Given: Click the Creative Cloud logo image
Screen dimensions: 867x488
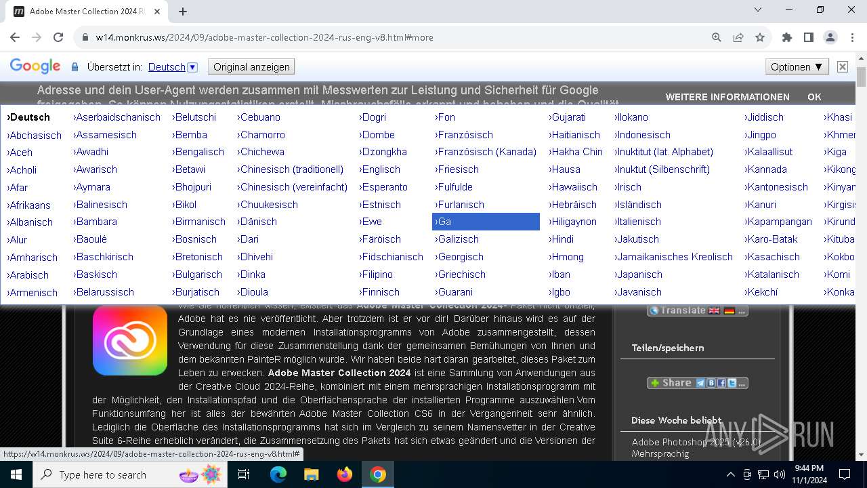Looking at the screenshot, I should (x=130, y=340).
